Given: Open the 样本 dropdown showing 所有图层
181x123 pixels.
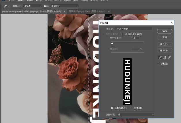Looking at the screenshot, I should pyautogui.click(x=64, y=6).
